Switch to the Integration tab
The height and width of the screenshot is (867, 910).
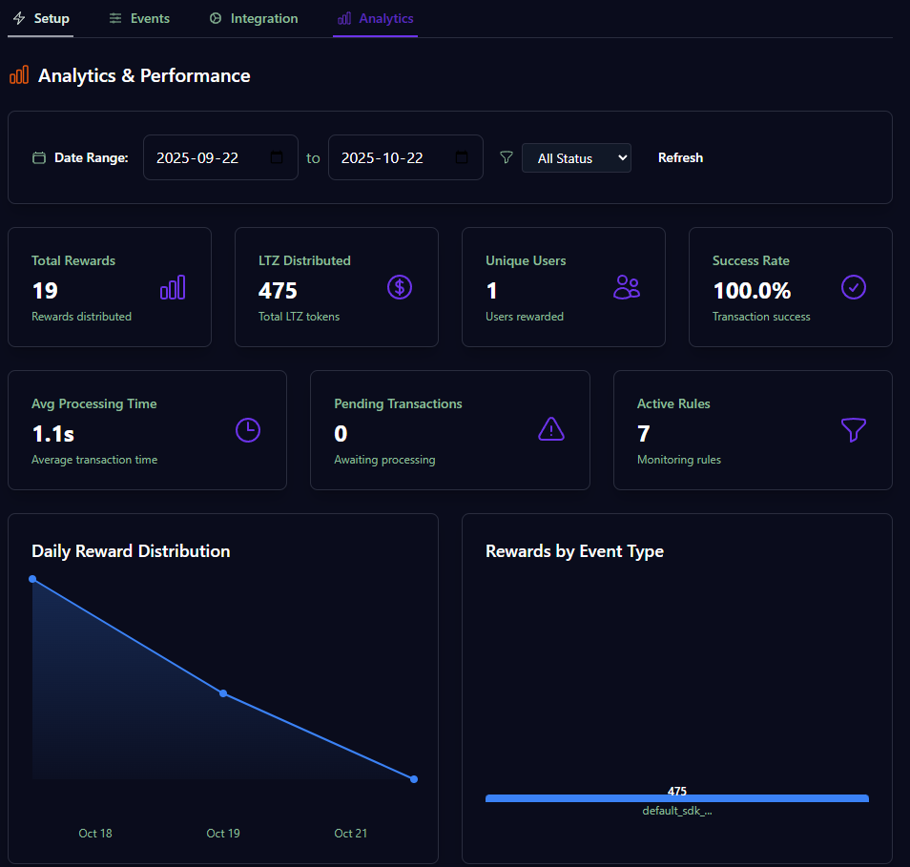coord(253,17)
